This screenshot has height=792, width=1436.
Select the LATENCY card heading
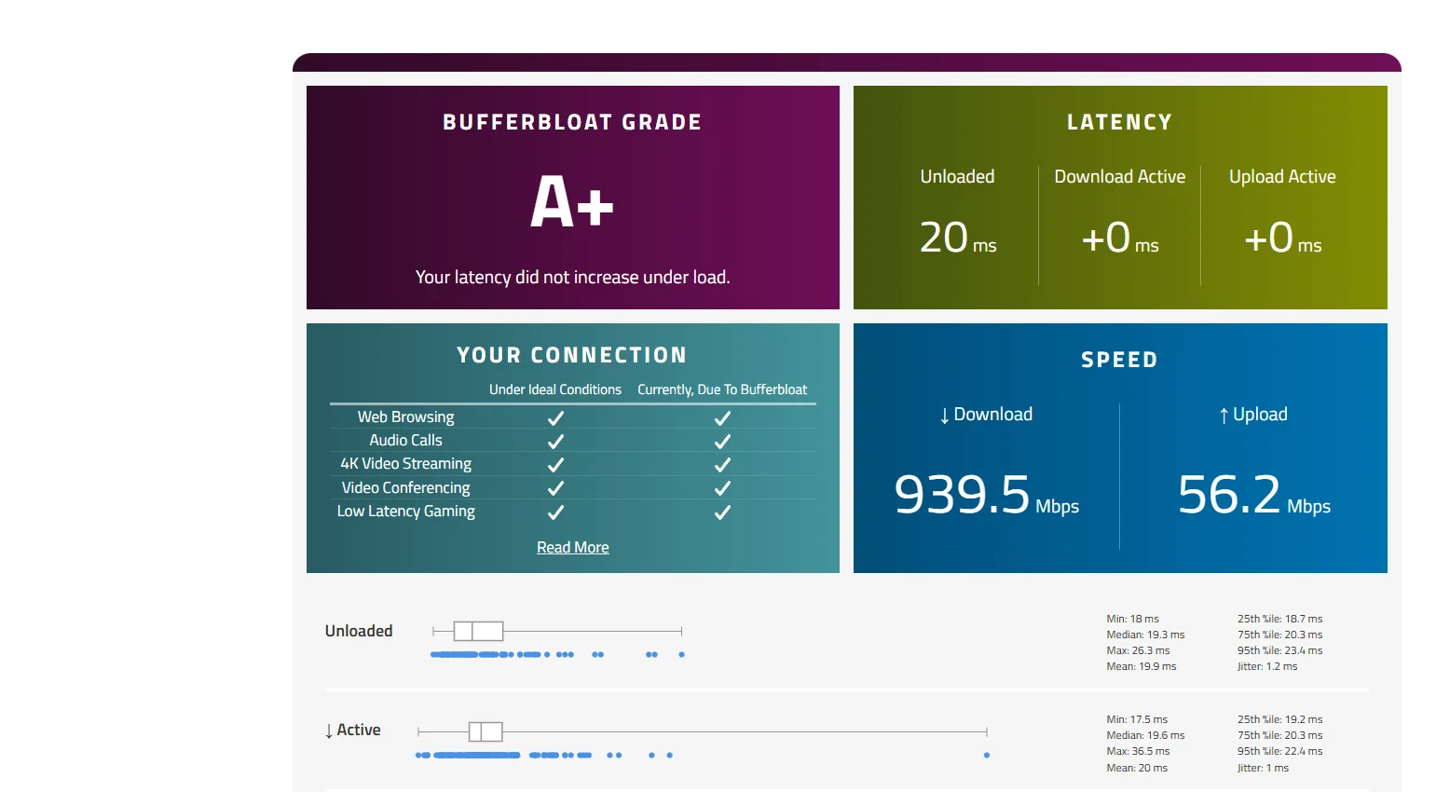(x=1119, y=123)
